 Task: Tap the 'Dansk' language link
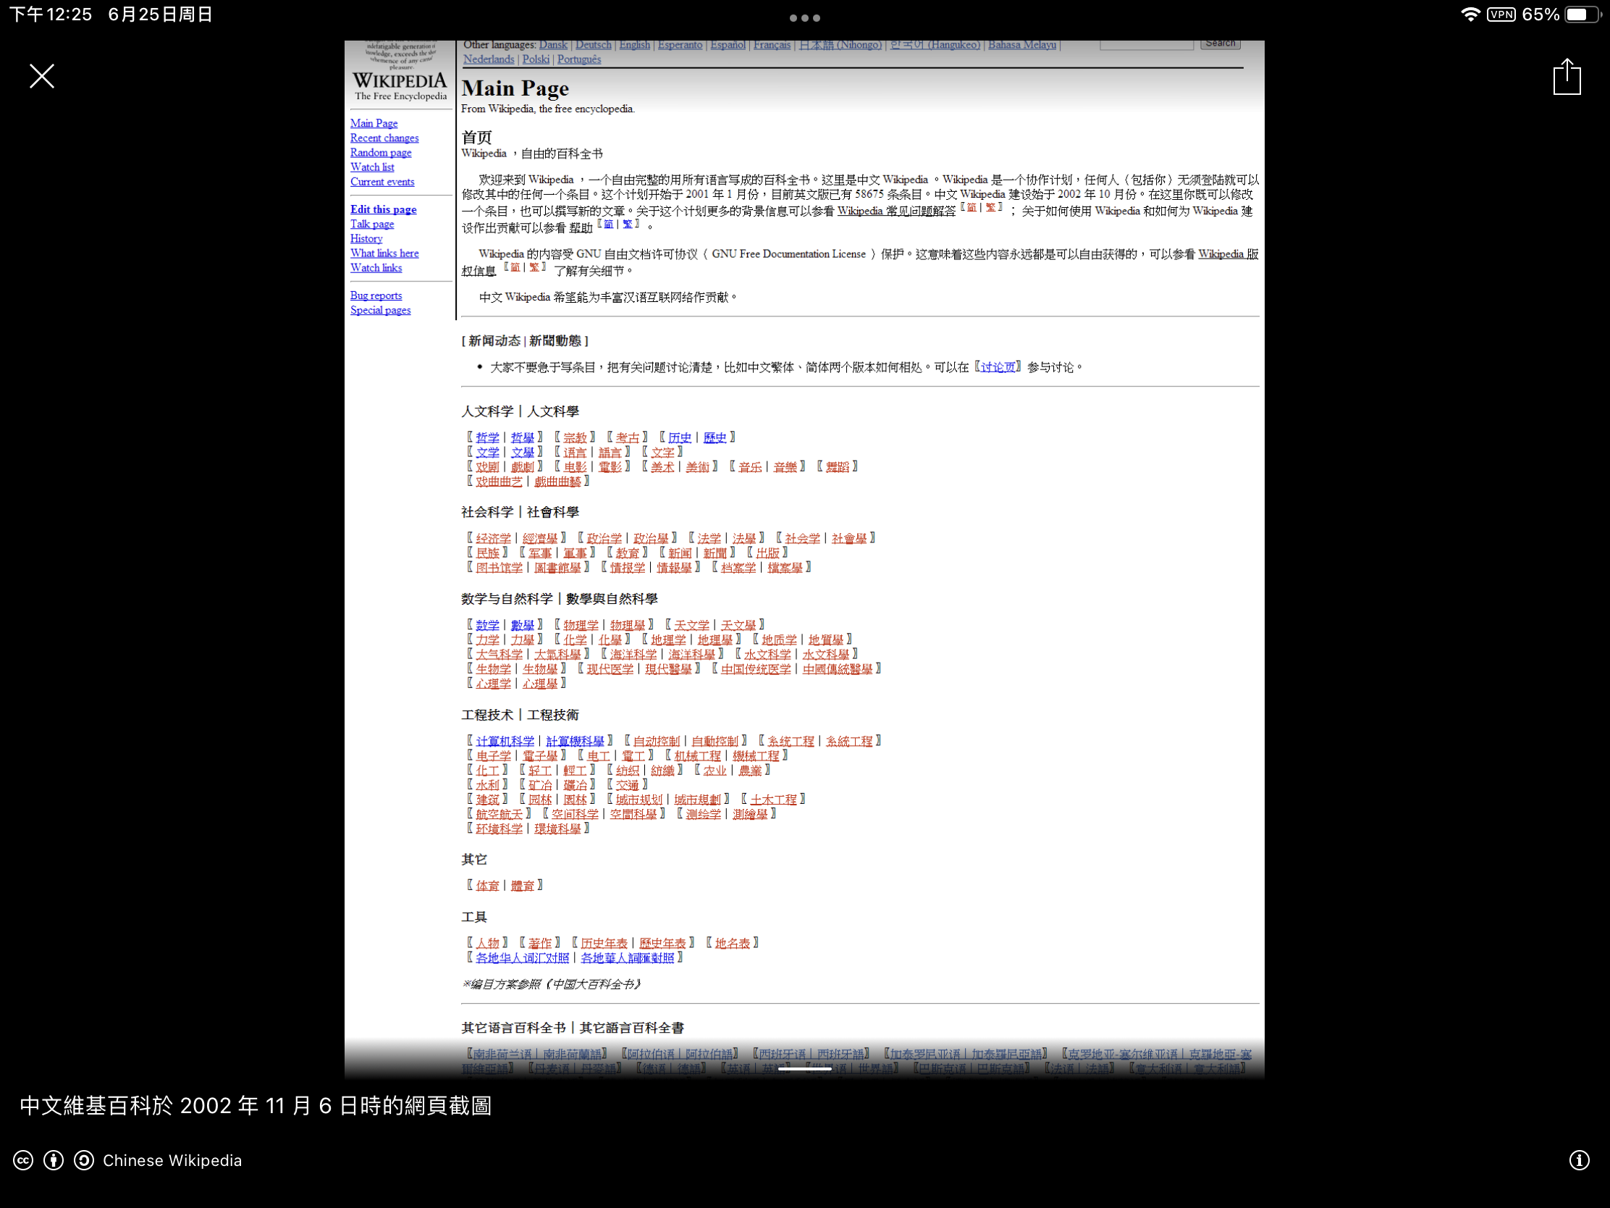coord(553,44)
